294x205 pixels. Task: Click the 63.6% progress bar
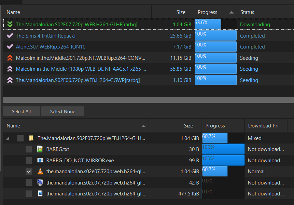[207, 24]
